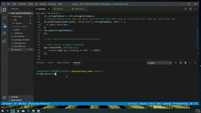Click Record Screen in status bar
This screenshot has height=113, width=201.
(x=181, y=104)
